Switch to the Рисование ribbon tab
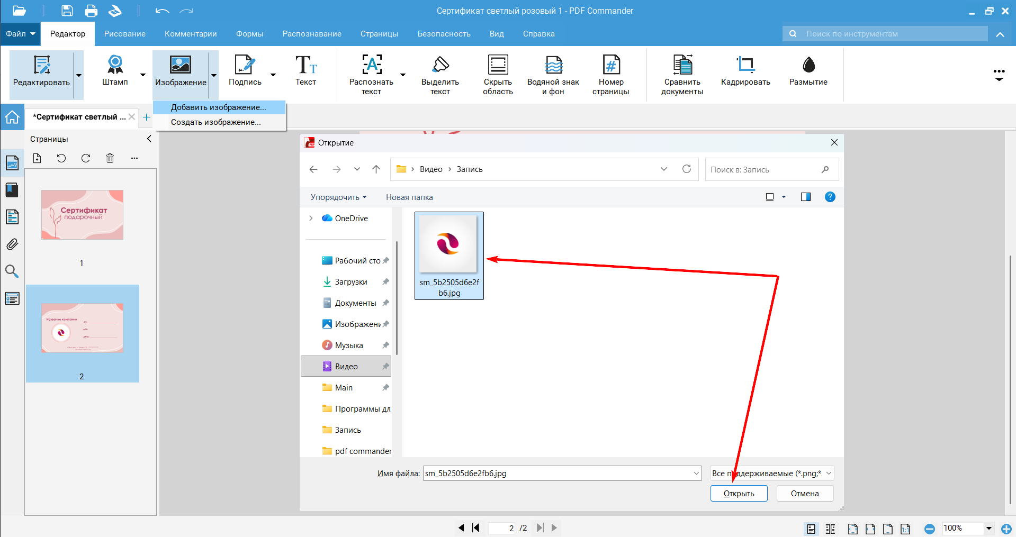 124,34
